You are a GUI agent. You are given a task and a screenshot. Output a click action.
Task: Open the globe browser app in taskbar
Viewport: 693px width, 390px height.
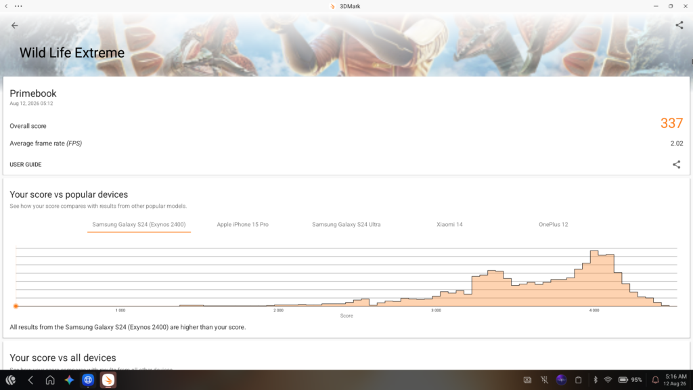click(88, 380)
